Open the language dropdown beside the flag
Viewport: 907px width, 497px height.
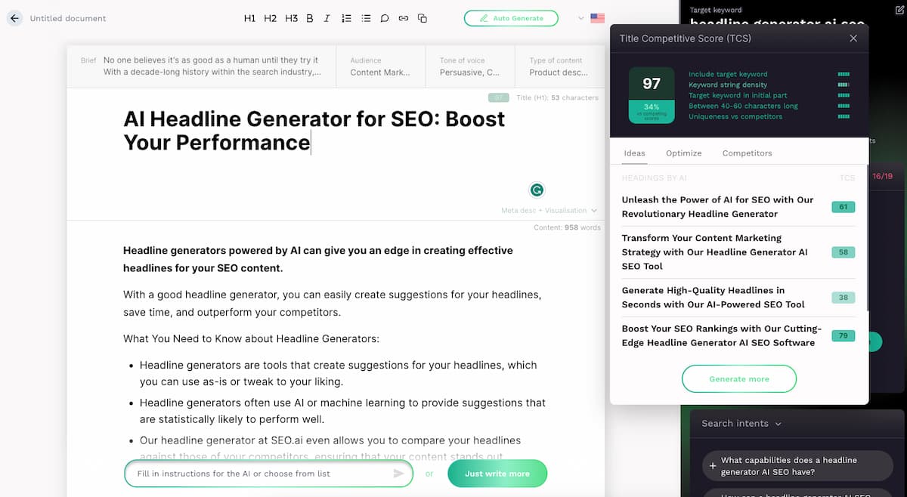pyautogui.click(x=580, y=18)
